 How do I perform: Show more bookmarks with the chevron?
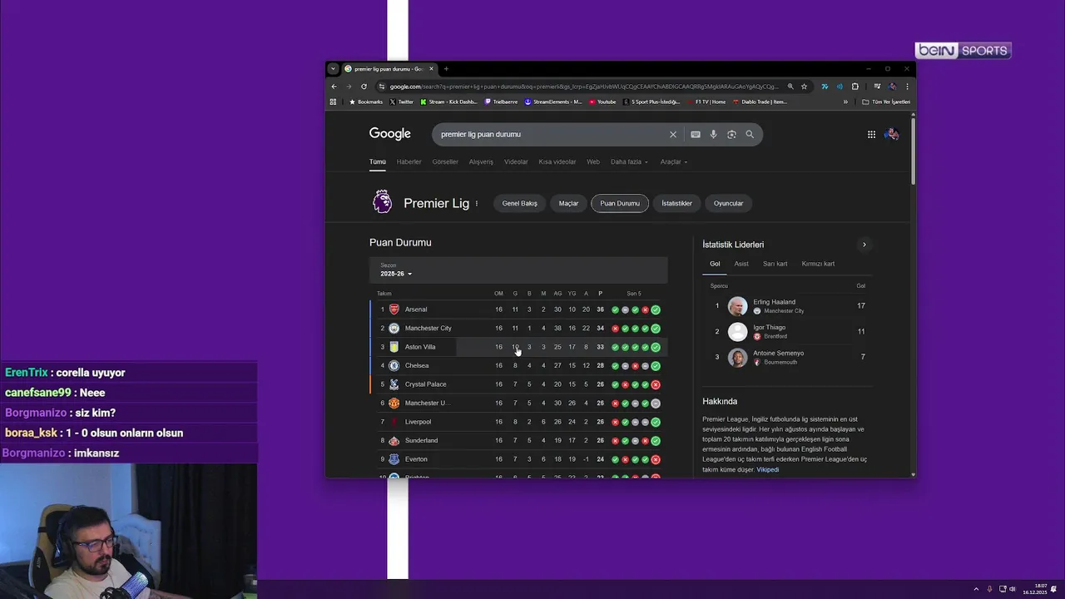[x=845, y=101]
